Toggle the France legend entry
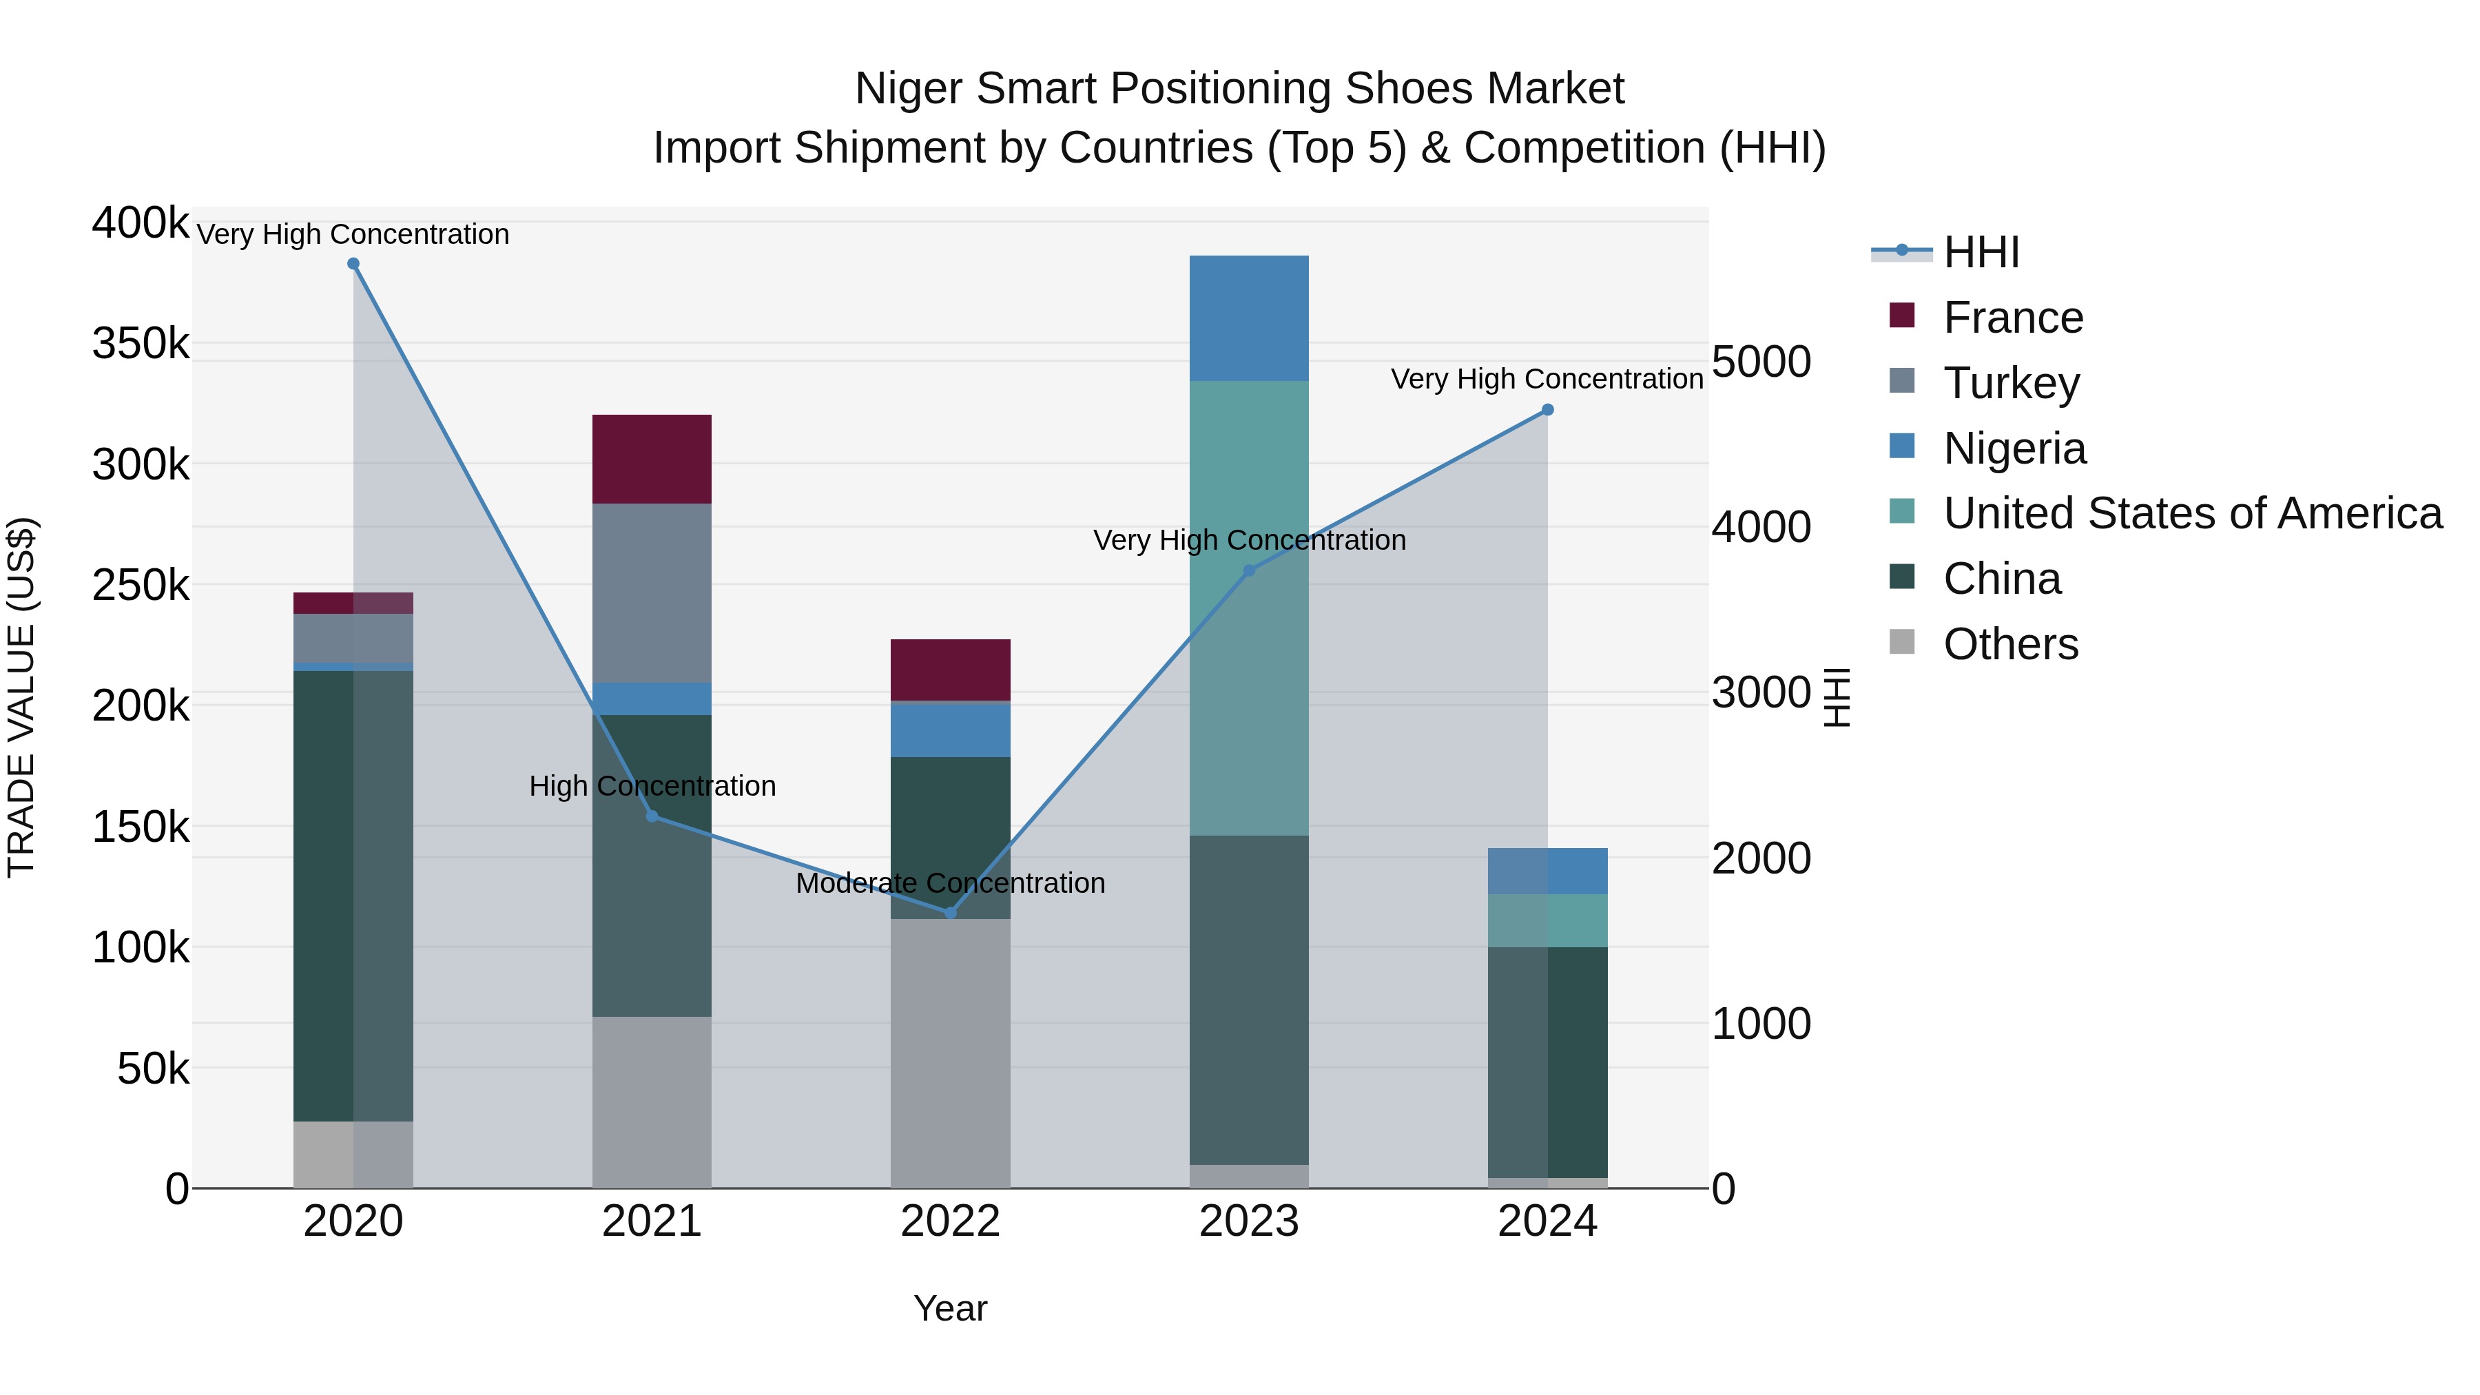 [1986, 317]
